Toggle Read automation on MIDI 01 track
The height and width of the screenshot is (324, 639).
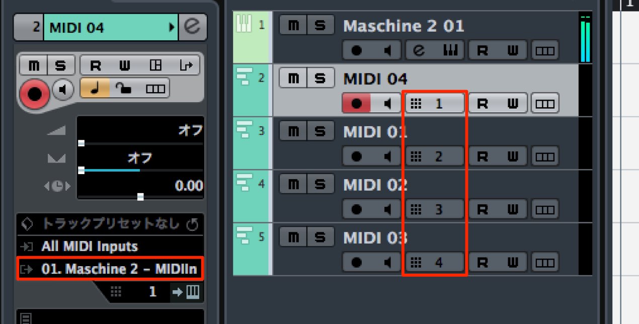483,156
